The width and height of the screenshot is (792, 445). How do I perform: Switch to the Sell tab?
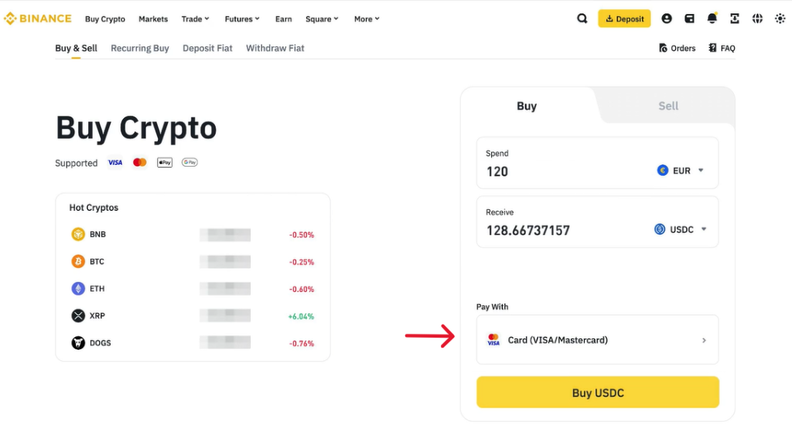pyautogui.click(x=667, y=106)
